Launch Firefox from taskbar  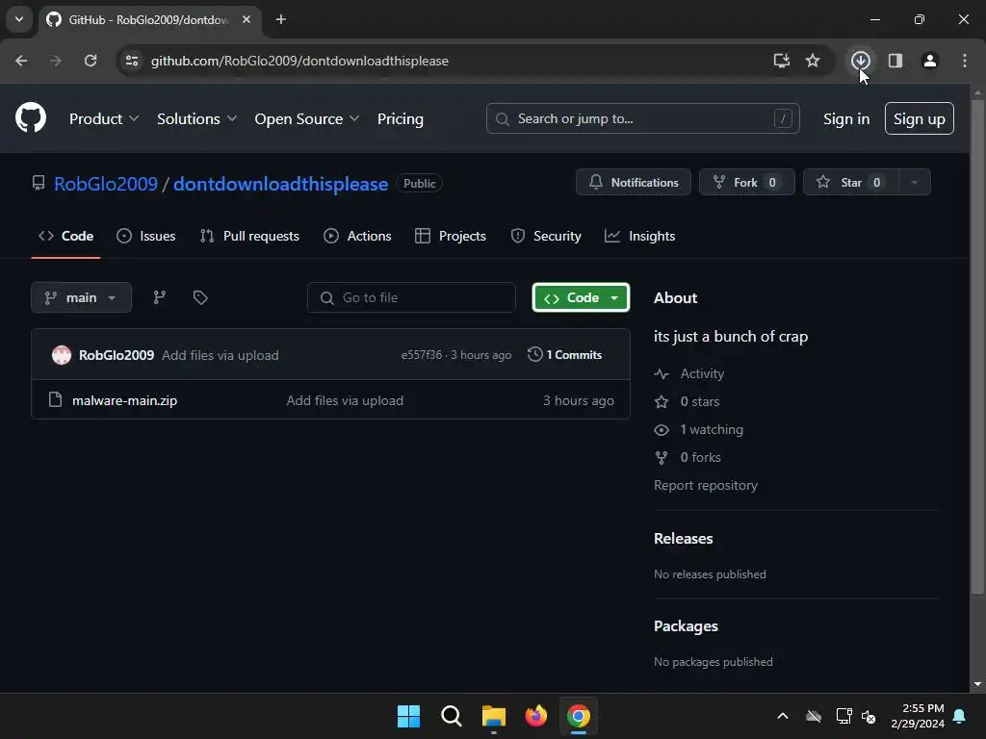tap(535, 716)
